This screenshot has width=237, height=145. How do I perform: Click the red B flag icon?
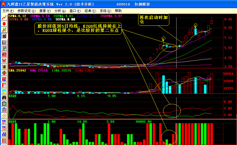pyautogui.click(x=4, y=85)
